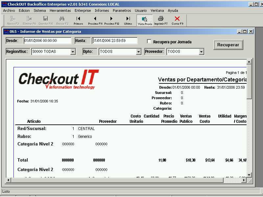263x197 pixels.
Task: Print report with Imprimir F7 icon
Action: [x=161, y=18]
